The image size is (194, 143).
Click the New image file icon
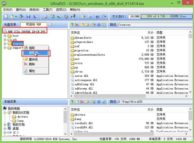[6, 16]
